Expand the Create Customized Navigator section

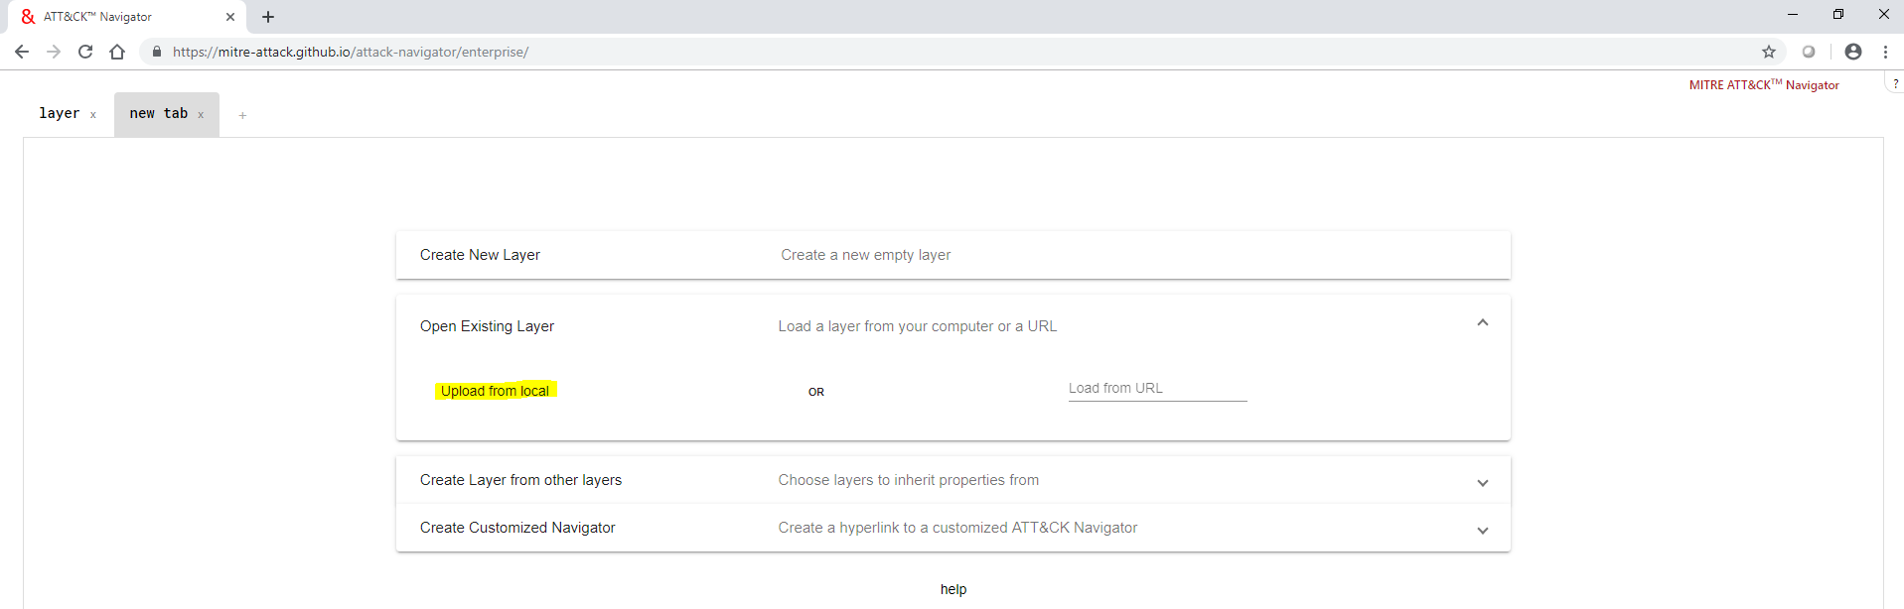[1482, 531]
